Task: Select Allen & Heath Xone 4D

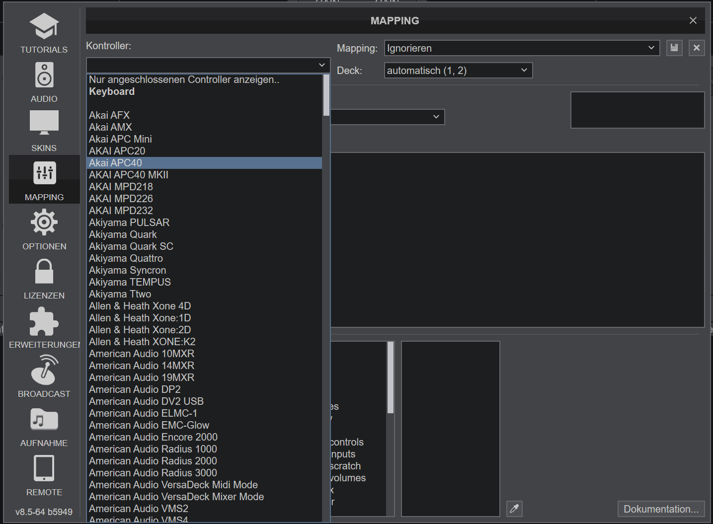Action: click(x=205, y=306)
